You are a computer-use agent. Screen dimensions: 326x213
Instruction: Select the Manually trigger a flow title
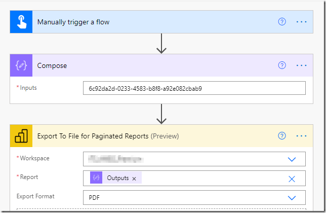click(x=73, y=22)
